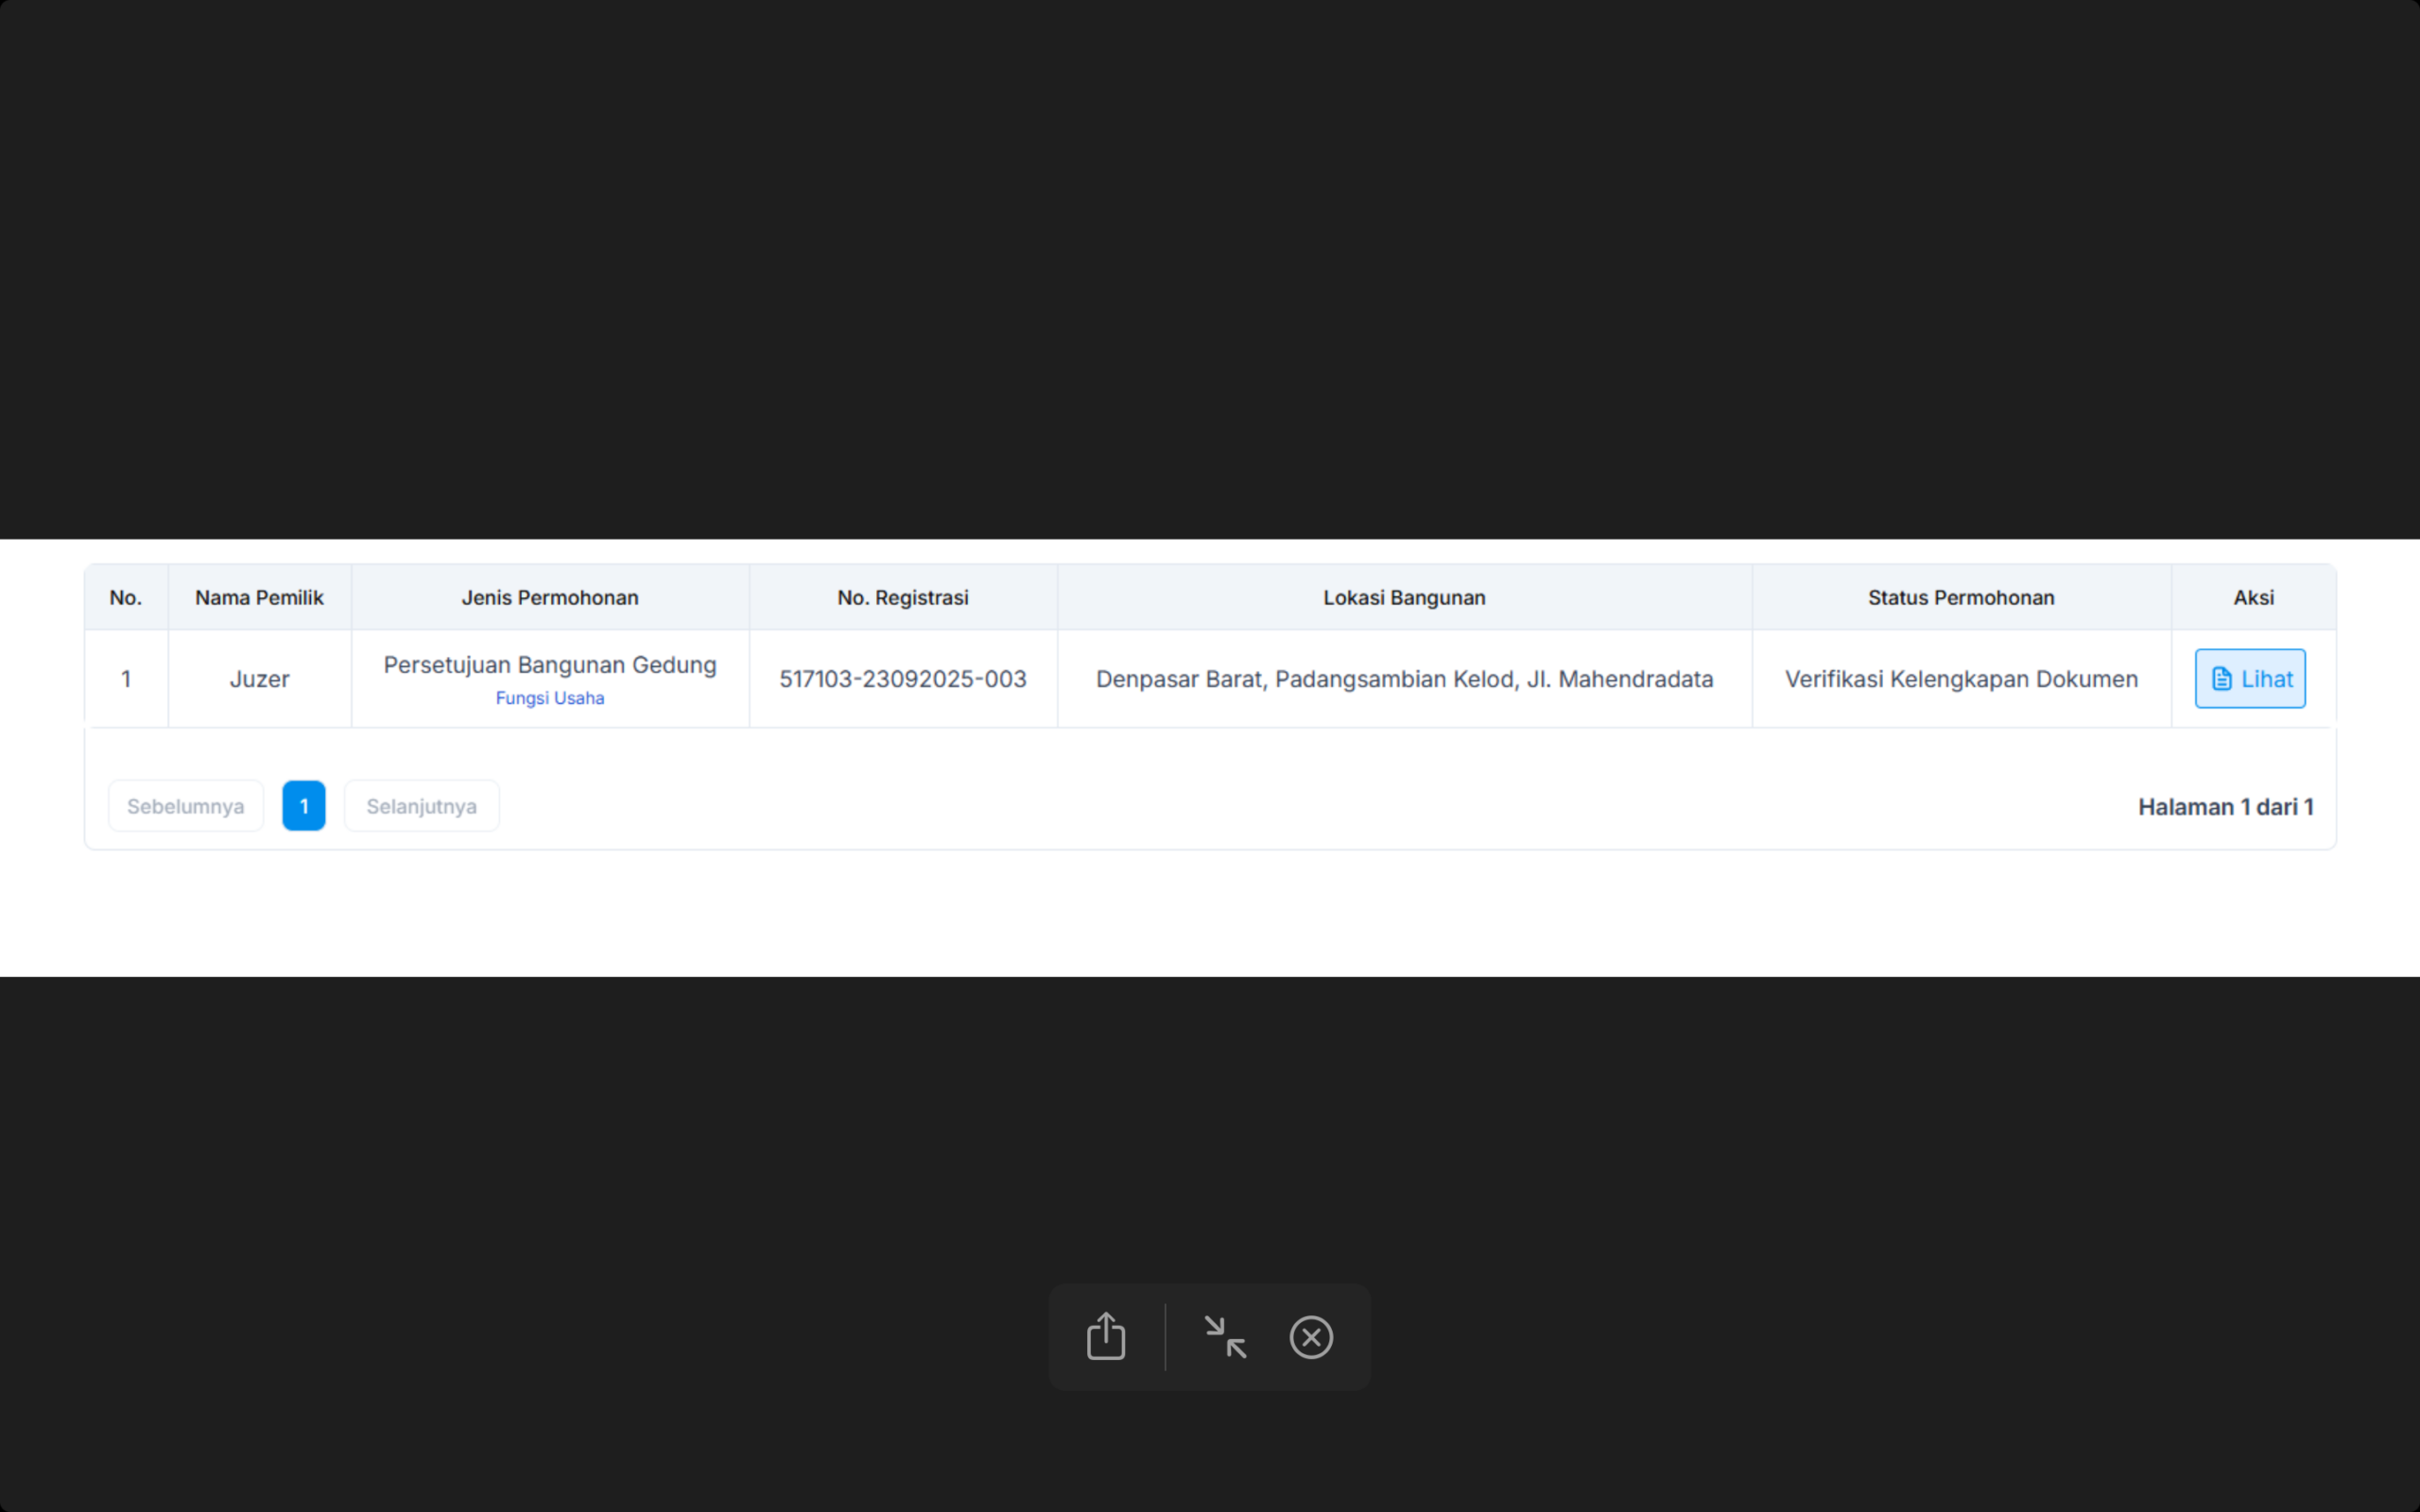Click the Jenis Permohonan column header
2420x1512 pixels.
[x=550, y=598]
